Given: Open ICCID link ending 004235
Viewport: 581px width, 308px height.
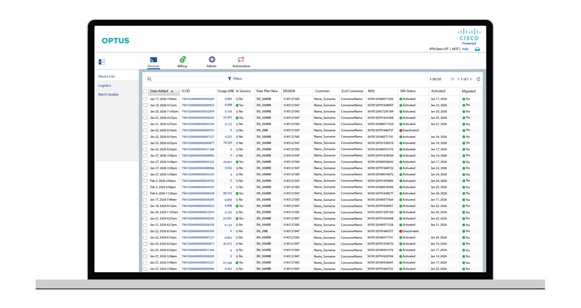Looking at the screenshot, I should click(x=198, y=174).
